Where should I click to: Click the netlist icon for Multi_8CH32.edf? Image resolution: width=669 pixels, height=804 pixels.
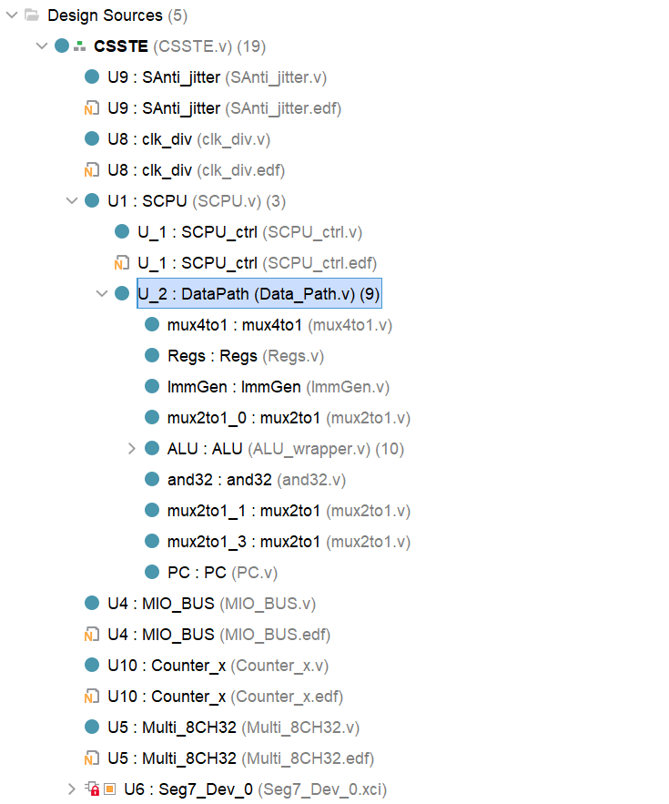pos(92,758)
